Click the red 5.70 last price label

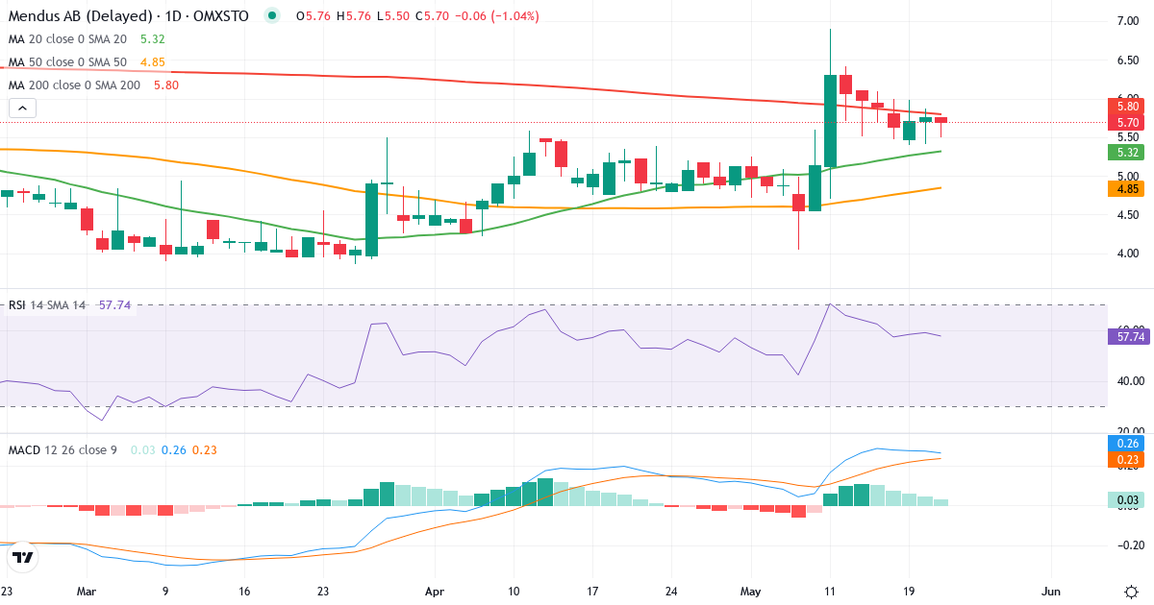pos(1127,122)
